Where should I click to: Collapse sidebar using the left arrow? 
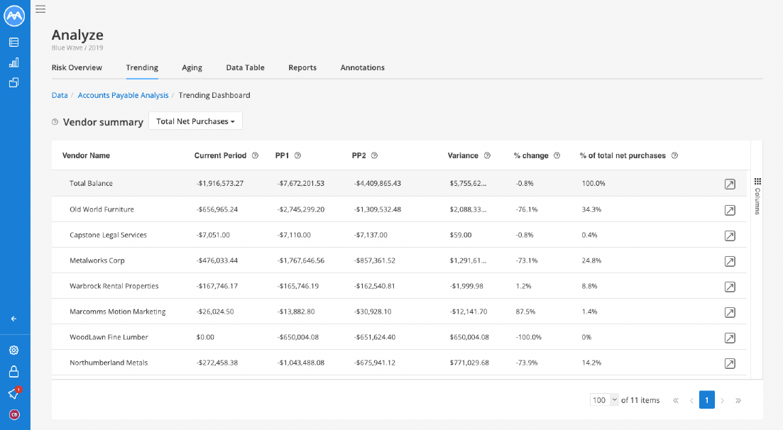coord(14,319)
